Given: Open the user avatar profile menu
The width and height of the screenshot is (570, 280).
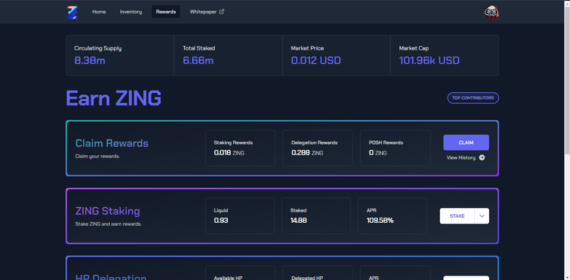Looking at the screenshot, I should point(491,12).
